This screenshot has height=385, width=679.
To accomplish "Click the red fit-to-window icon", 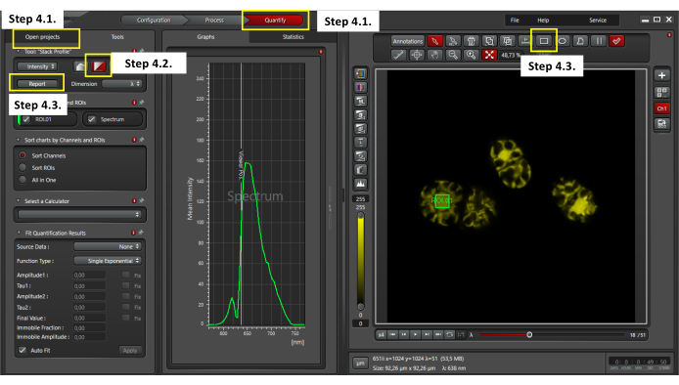I will (x=489, y=55).
